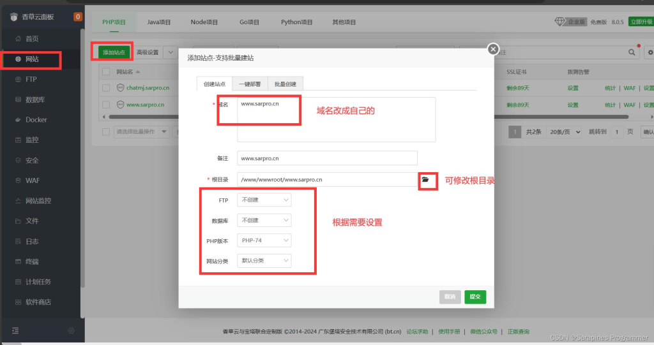This screenshot has height=345, width=654.
Task: Open table settings gear icon at right
Action: click(650, 52)
